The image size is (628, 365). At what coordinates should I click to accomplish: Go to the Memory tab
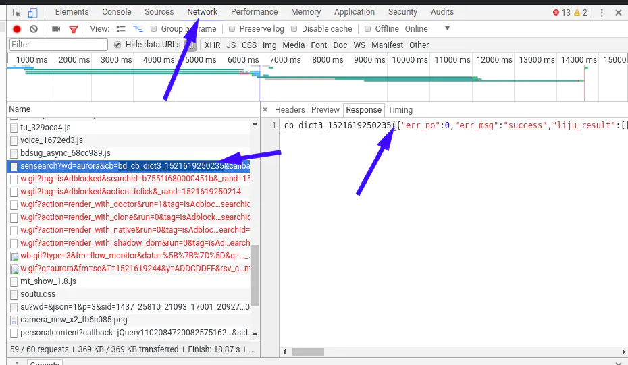(306, 12)
